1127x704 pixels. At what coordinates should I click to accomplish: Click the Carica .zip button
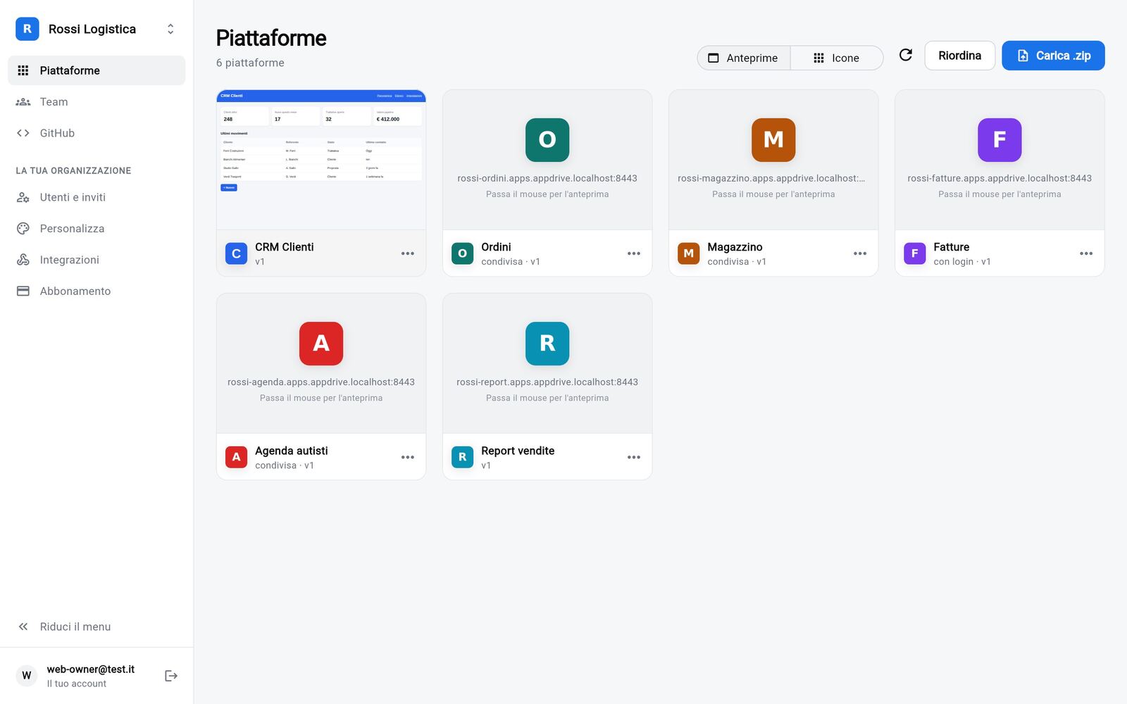coord(1053,56)
